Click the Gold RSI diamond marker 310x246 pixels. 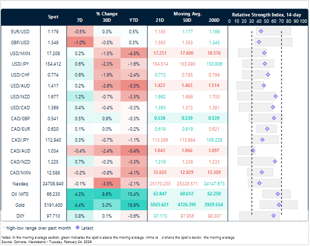279,204
